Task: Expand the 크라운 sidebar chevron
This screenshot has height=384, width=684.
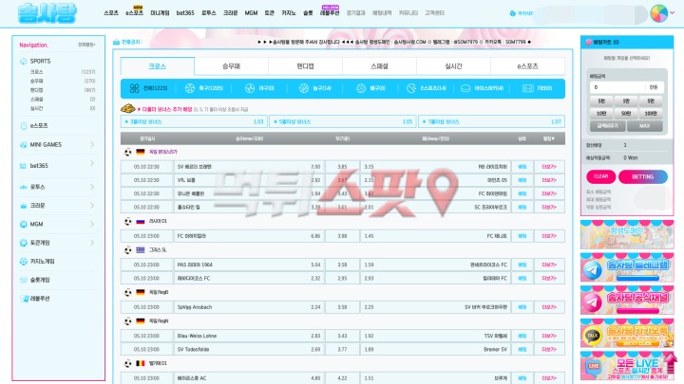Action: (92, 205)
